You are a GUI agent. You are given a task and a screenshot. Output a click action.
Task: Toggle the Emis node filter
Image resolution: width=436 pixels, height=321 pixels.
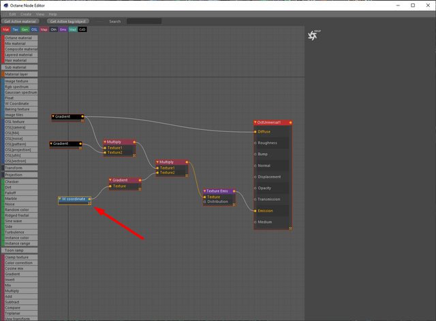click(63, 29)
